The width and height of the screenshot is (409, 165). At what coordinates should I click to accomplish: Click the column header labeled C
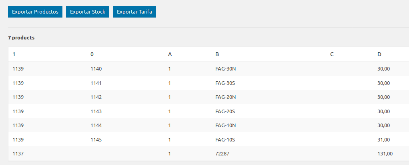[x=332, y=54]
